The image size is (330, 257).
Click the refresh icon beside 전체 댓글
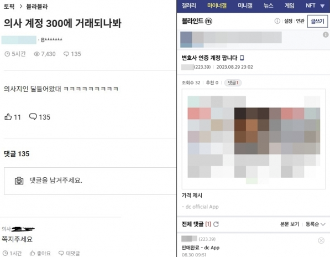(216, 224)
